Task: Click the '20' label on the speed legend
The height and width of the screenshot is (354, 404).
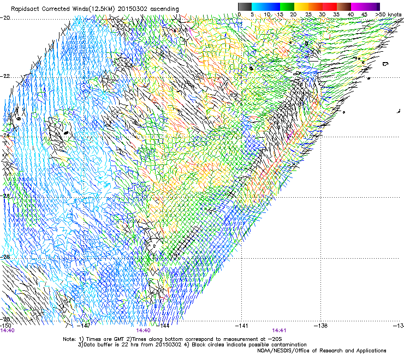Action: point(293,14)
